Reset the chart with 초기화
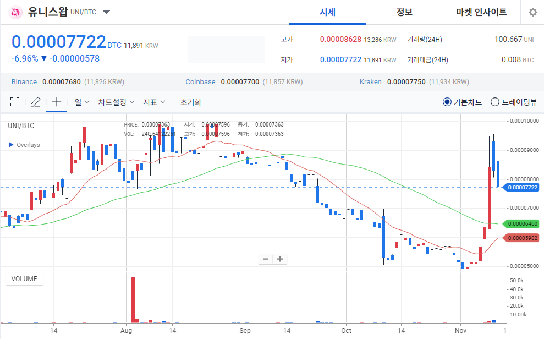 click(190, 102)
